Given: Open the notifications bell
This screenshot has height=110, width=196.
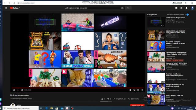Looking at the screenshot, I should tap(187, 8).
